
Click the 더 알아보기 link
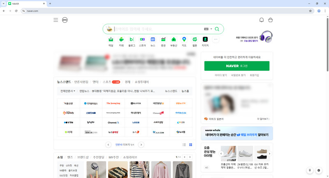[264, 119]
